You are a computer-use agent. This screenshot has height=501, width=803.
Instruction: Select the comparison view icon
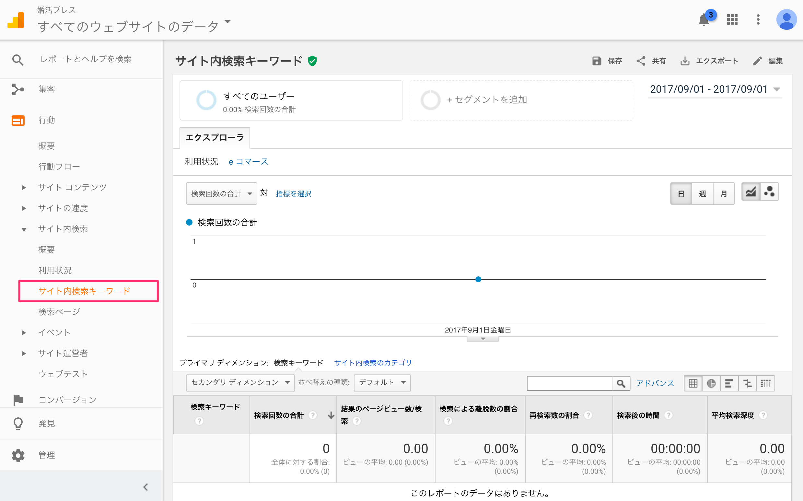pyautogui.click(x=747, y=383)
